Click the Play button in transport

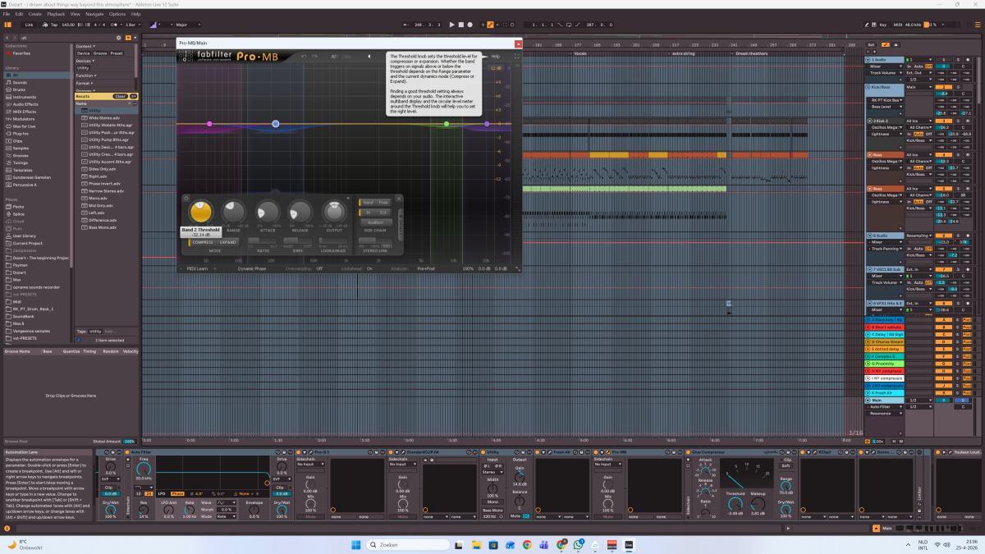[451, 25]
